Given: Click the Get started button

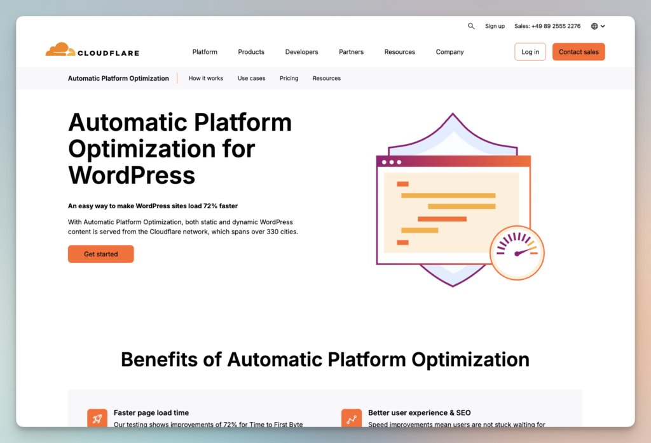Looking at the screenshot, I should click(x=101, y=254).
